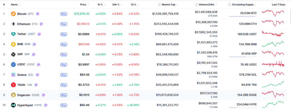
Task: Click the Tether coin logo icon
Action: click(13, 34)
